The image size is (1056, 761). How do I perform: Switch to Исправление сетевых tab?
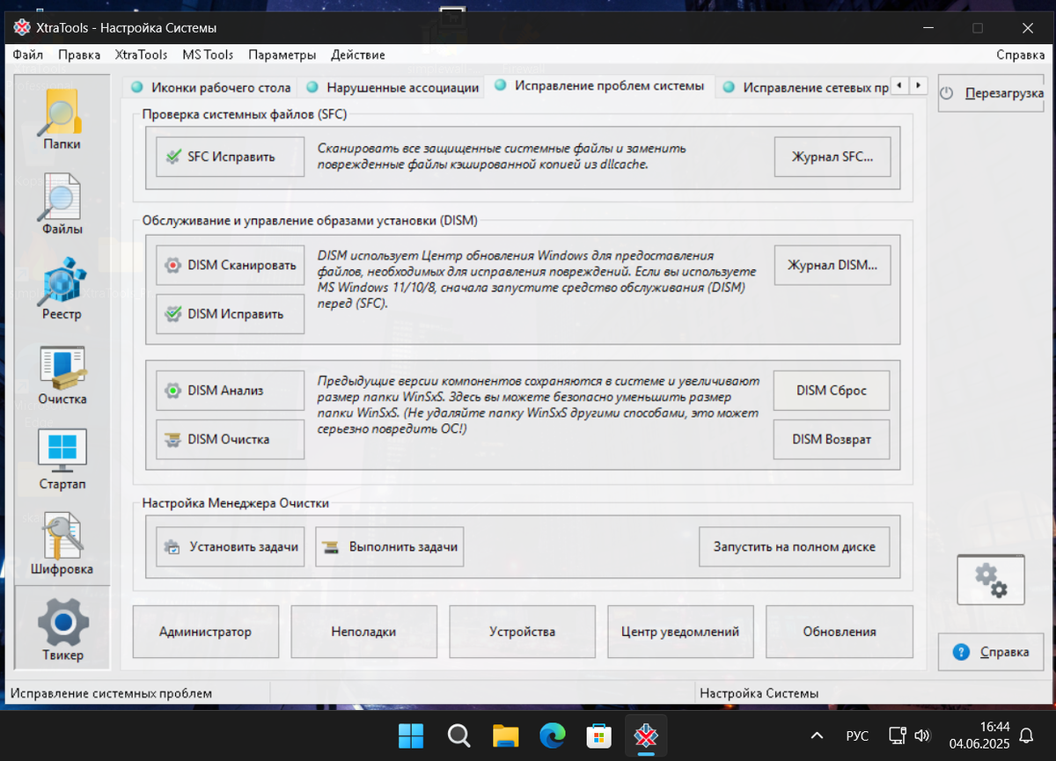806,87
